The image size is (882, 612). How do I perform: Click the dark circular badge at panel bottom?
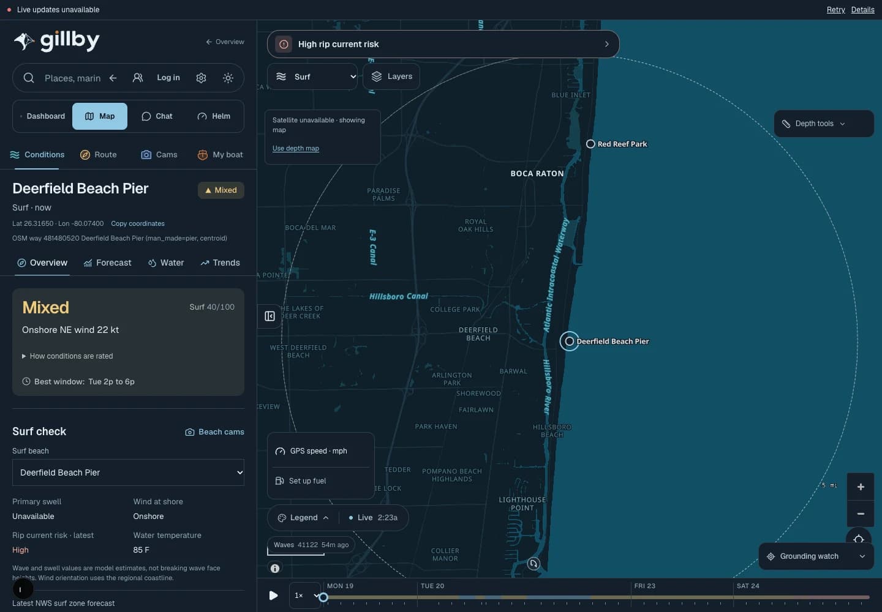(x=23, y=589)
